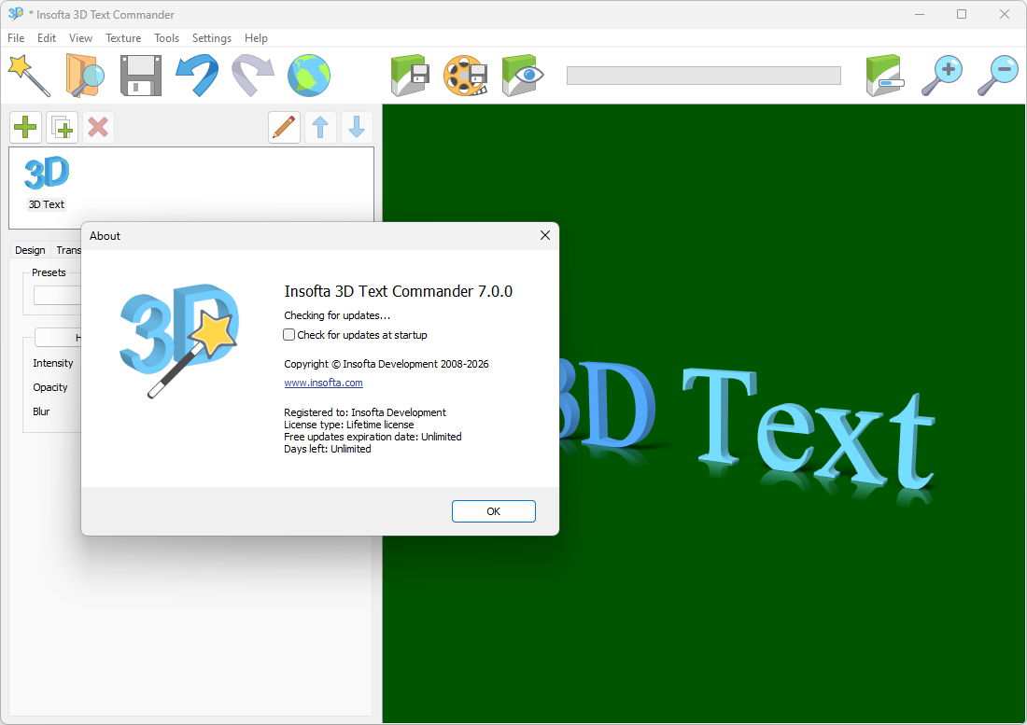The image size is (1027, 725).
Task: Click the Opacity label
Action: (50, 386)
